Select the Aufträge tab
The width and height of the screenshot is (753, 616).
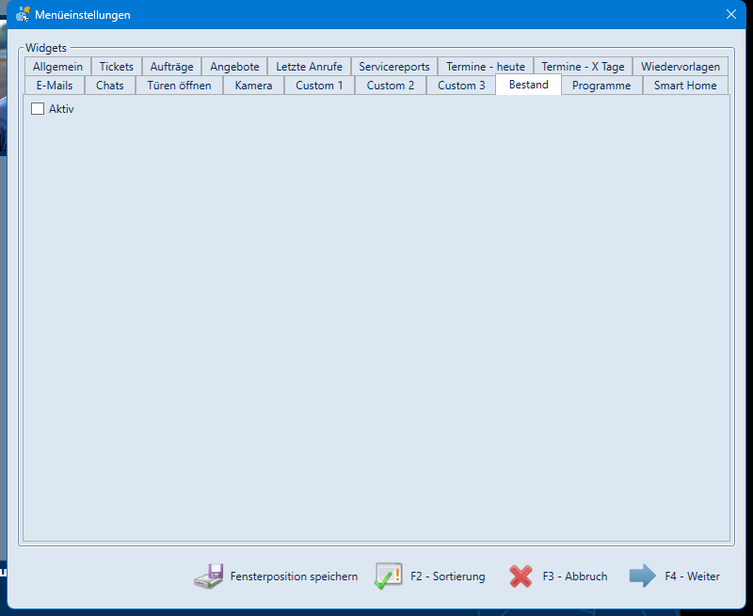pyautogui.click(x=171, y=66)
